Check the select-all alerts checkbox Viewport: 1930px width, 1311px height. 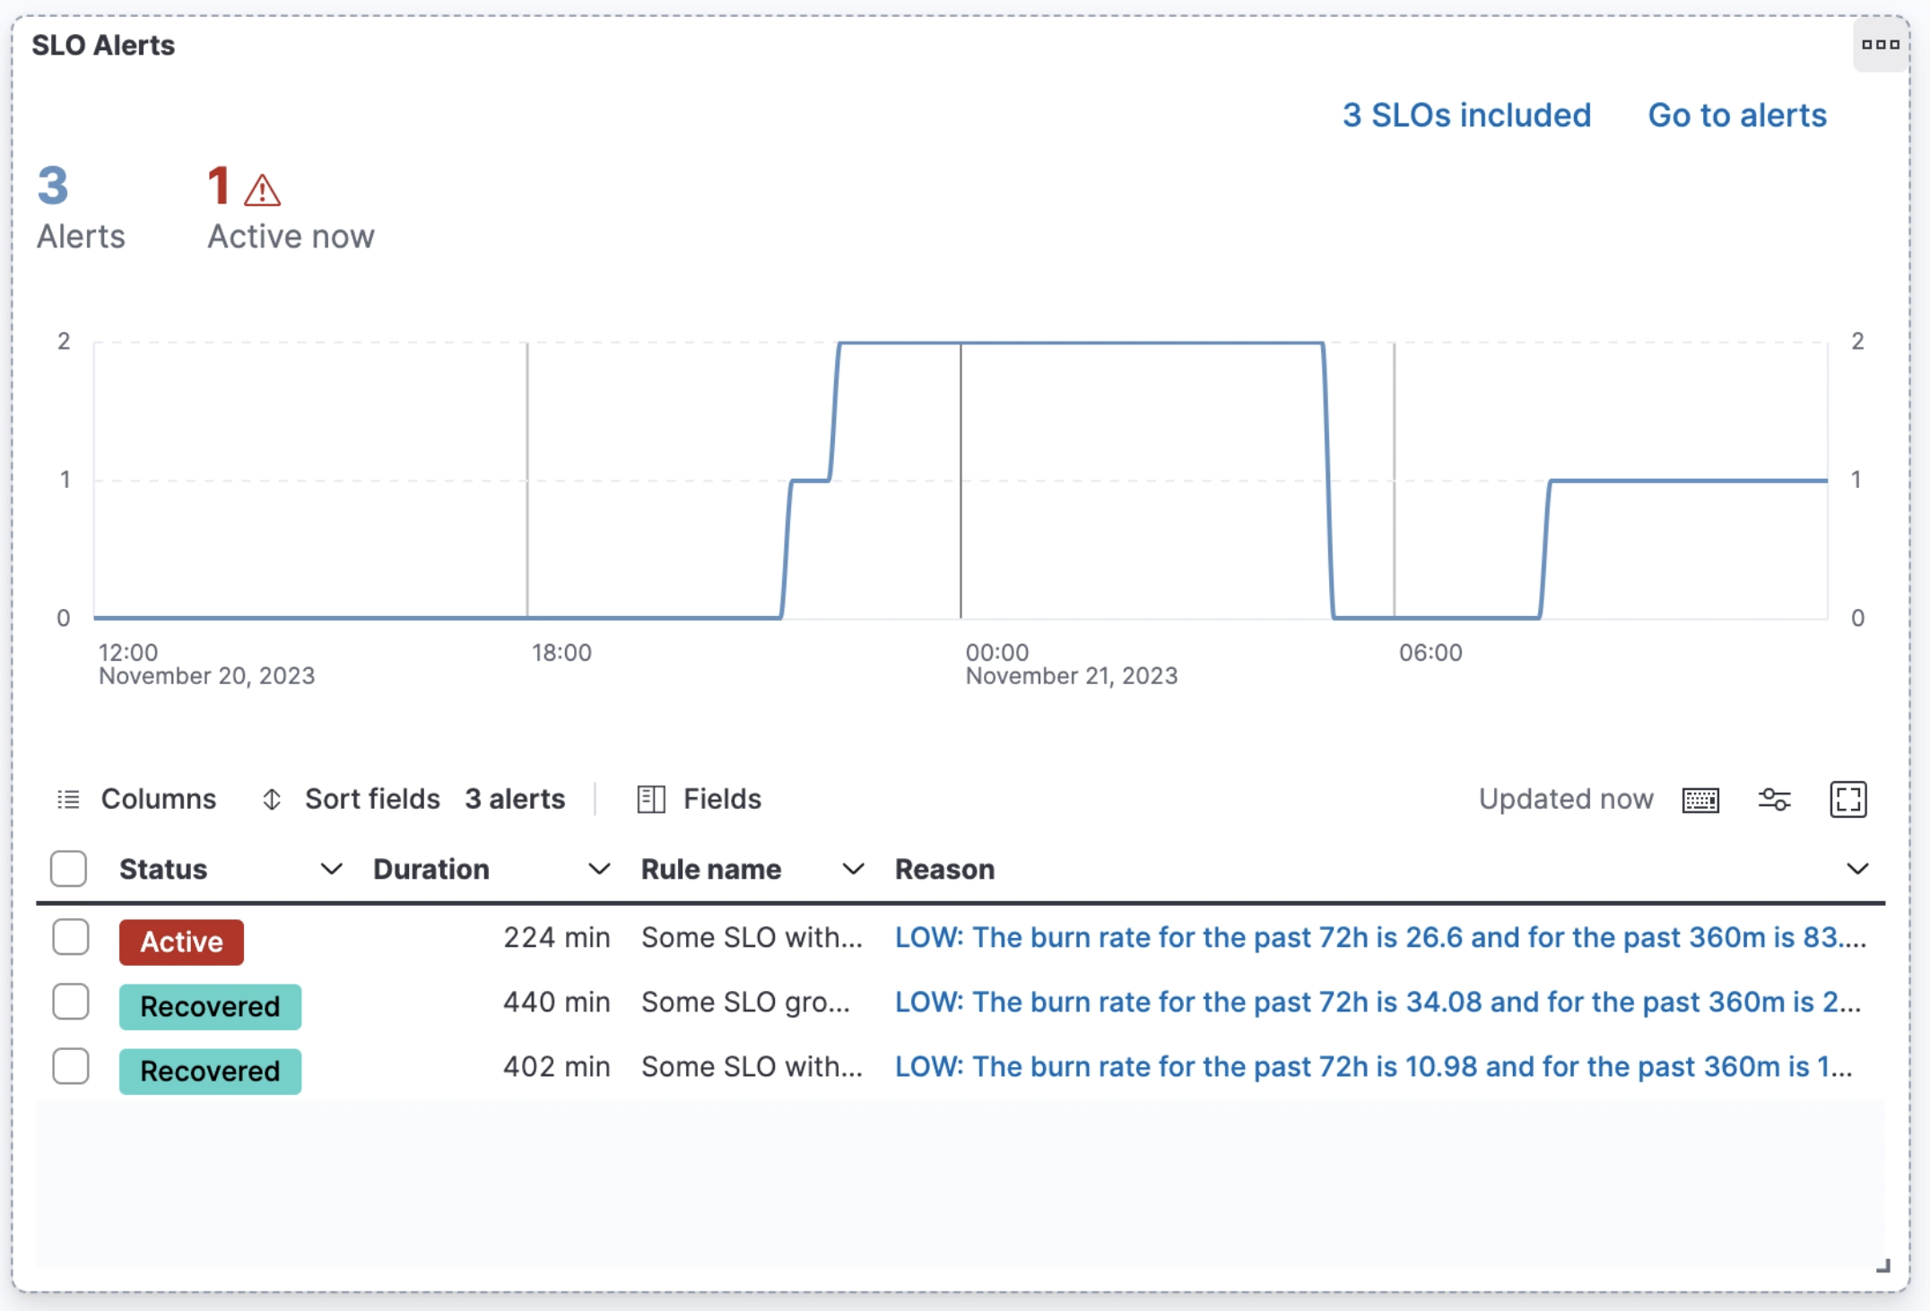point(69,868)
